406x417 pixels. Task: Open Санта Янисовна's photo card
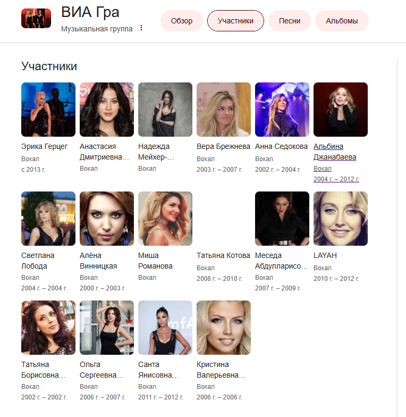point(165,328)
